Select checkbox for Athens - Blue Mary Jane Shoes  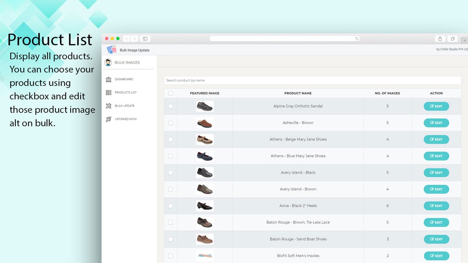pos(170,156)
